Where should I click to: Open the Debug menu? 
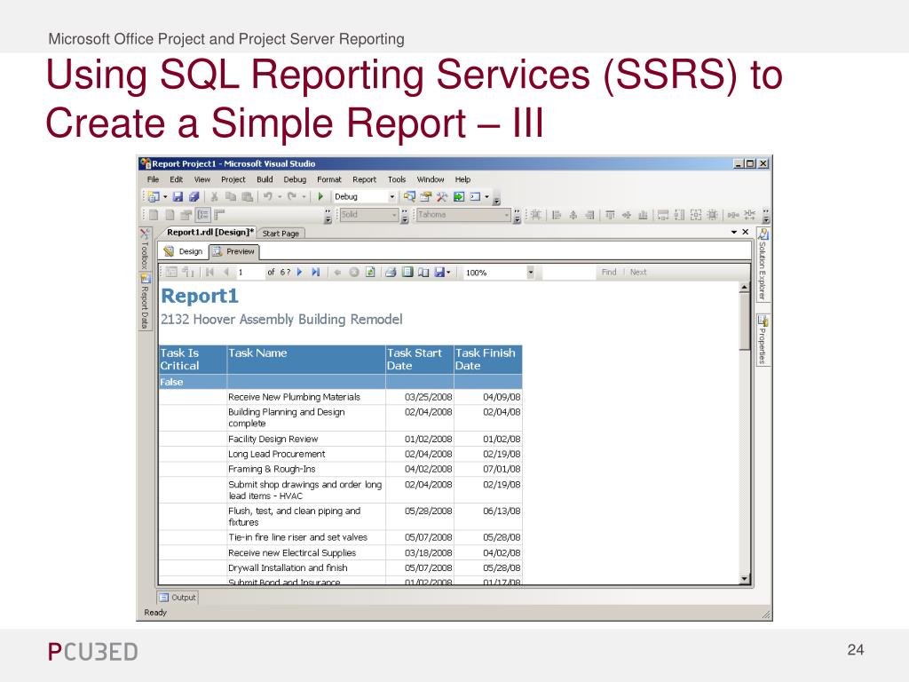[x=295, y=179]
